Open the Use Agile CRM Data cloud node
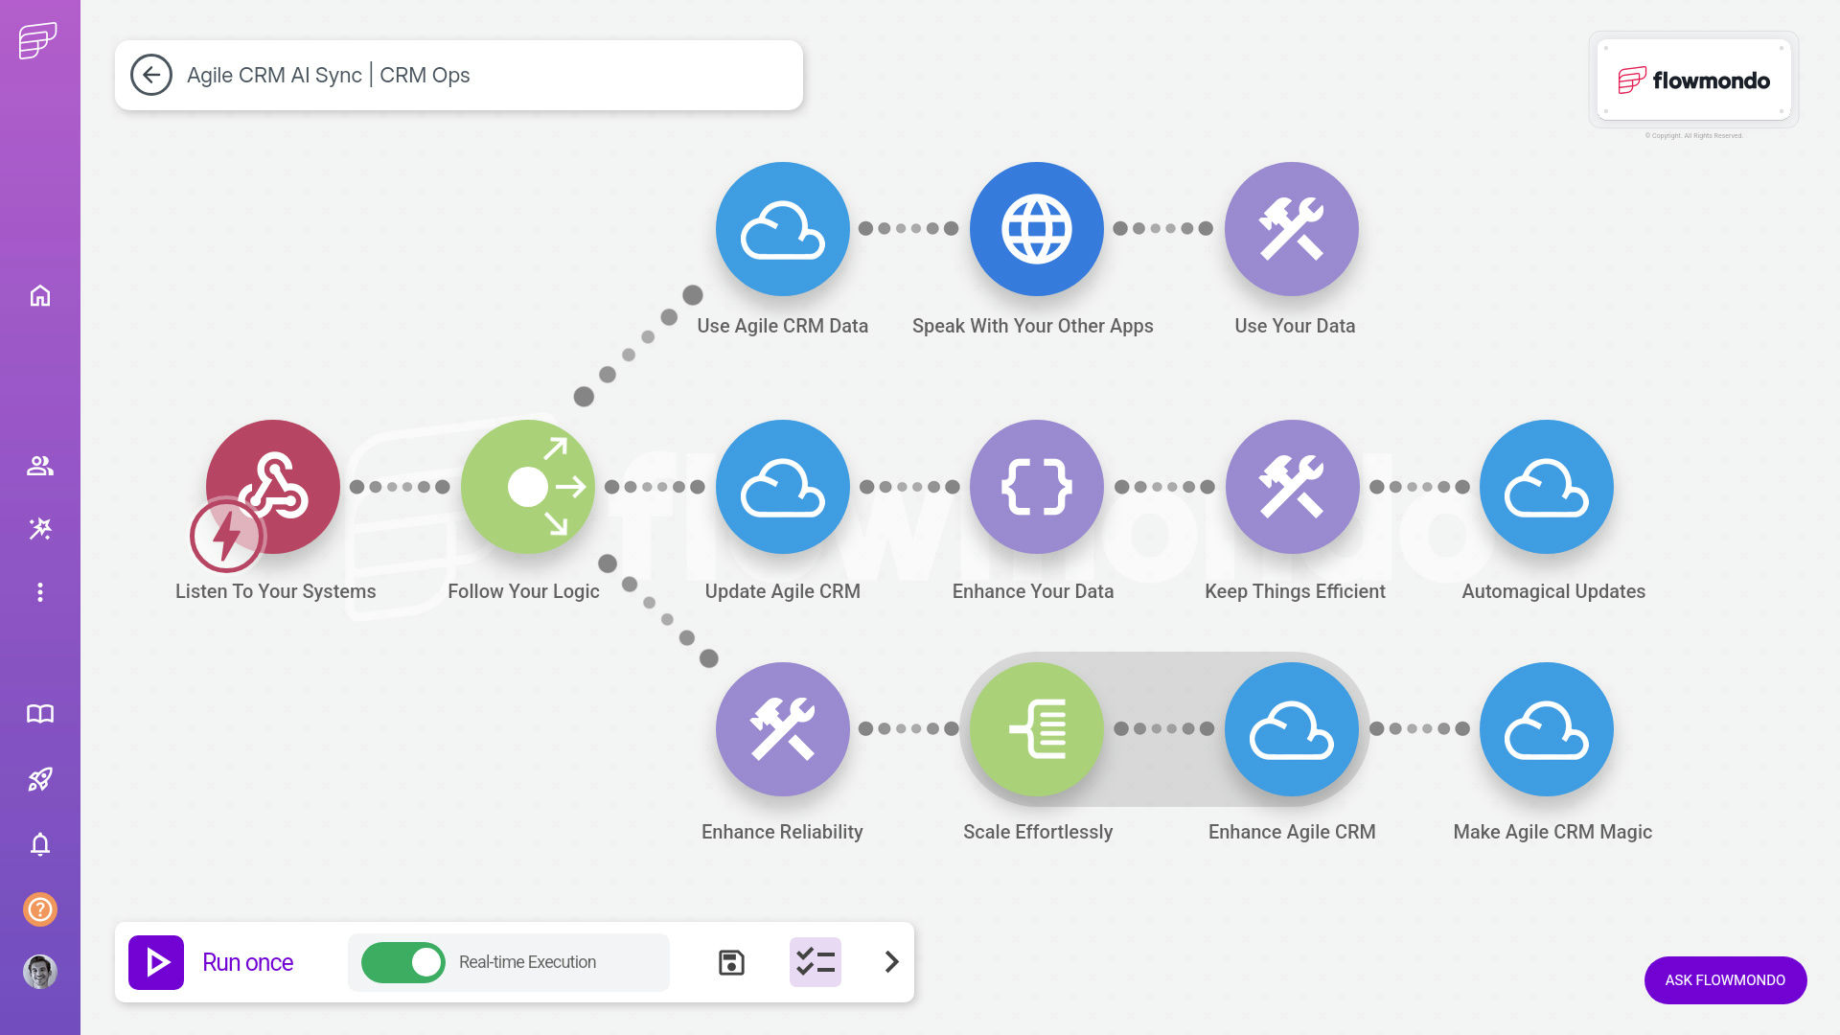 [x=782, y=228]
